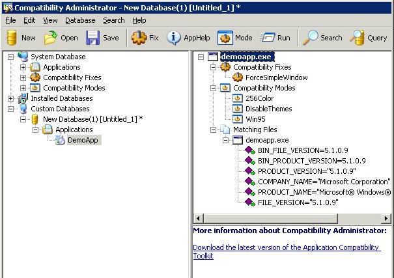Click the Save floppy disk icon

(x=92, y=38)
